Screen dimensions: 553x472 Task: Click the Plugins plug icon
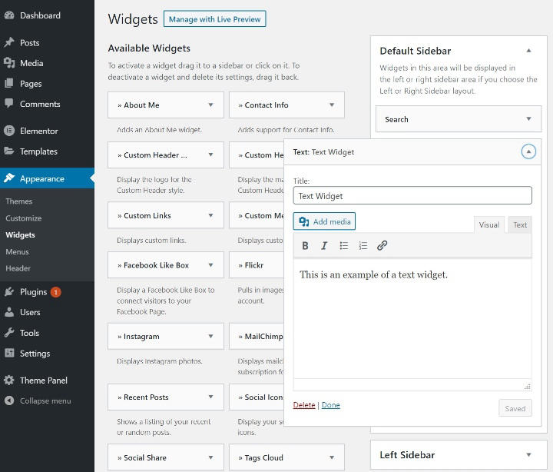pos(9,291)
